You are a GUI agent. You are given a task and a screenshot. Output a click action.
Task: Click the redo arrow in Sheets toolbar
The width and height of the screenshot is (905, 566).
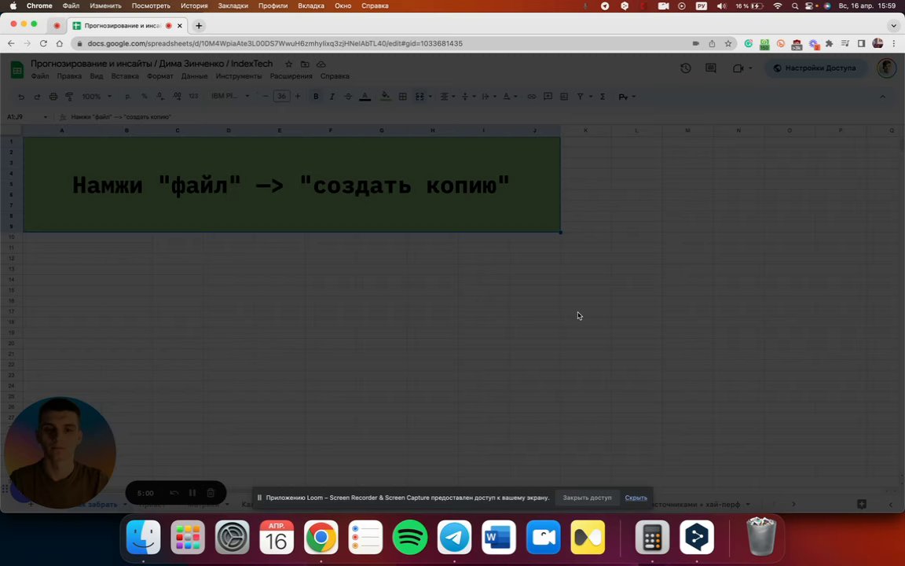pyautogui.click(x=37, y=97)
